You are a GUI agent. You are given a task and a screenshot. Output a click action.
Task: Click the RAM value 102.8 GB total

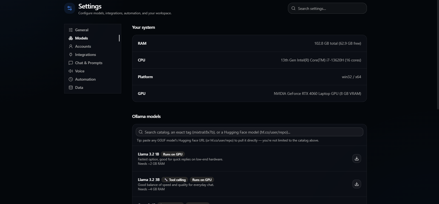coord(338,43)
